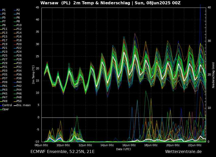Click the "16Jun 00z" date label
The image size is (216, 157).
click(x=129, y=145)
